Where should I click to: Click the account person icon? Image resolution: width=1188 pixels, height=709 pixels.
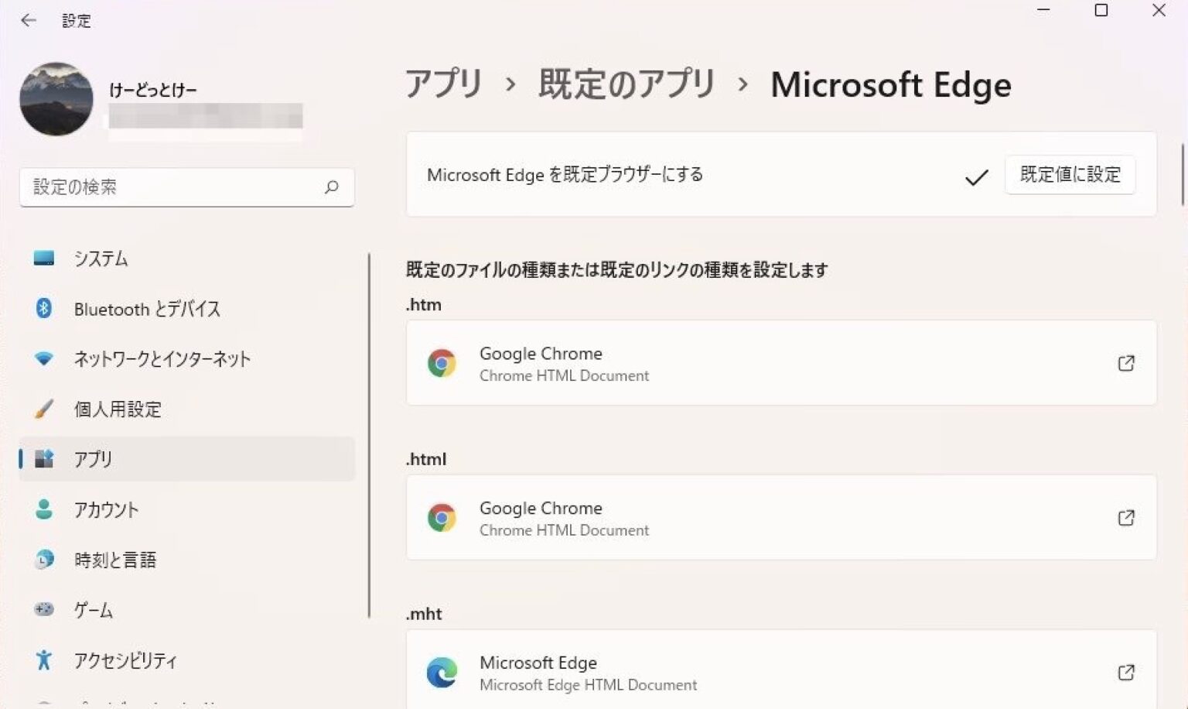point(44,509)
